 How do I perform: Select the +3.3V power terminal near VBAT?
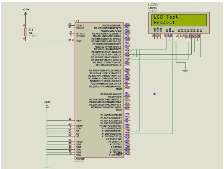(x=47, y=106)
